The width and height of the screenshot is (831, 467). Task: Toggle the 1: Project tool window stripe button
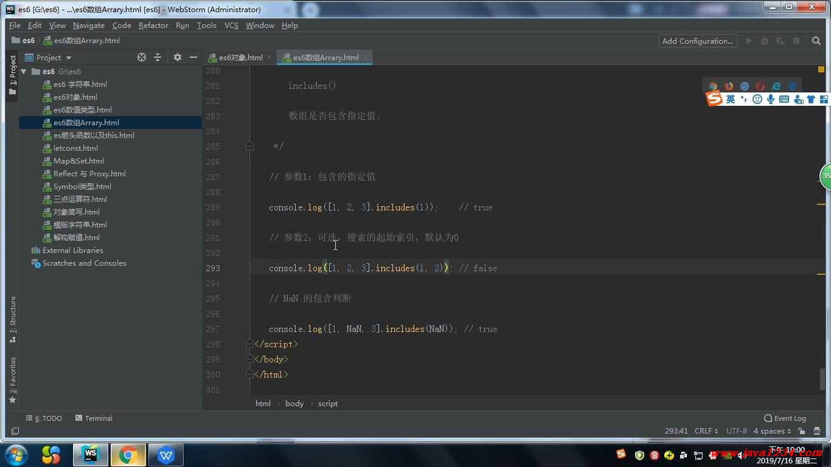tap(13, 75)
